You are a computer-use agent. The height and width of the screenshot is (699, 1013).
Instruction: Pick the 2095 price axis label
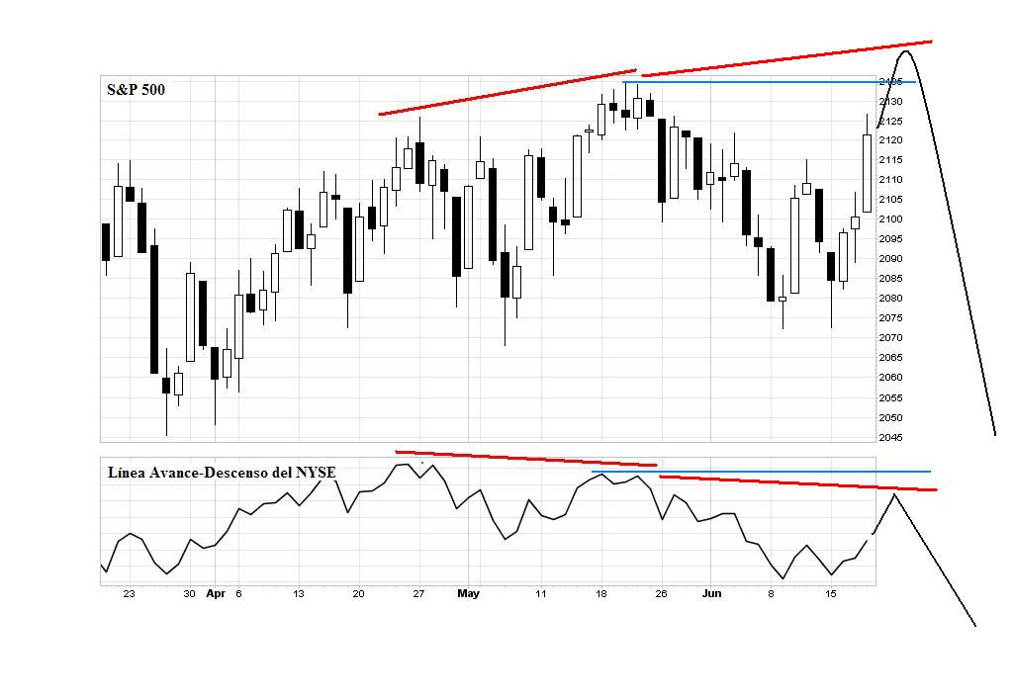point(891,239)
